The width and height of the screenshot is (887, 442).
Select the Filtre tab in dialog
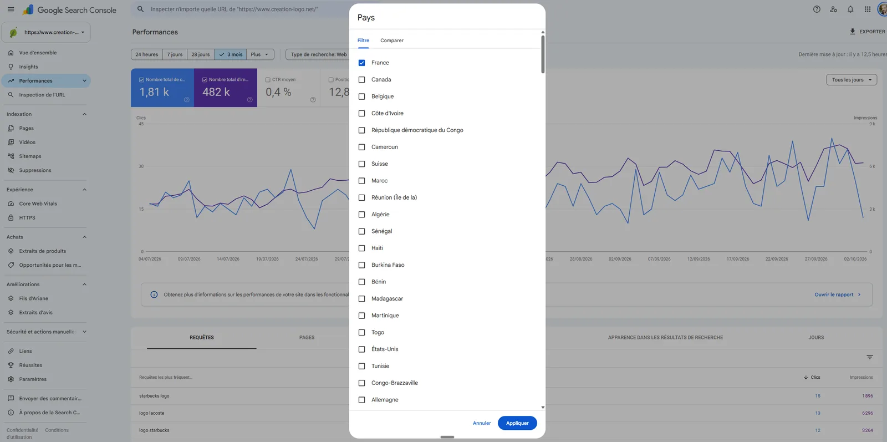pos(363,40)
